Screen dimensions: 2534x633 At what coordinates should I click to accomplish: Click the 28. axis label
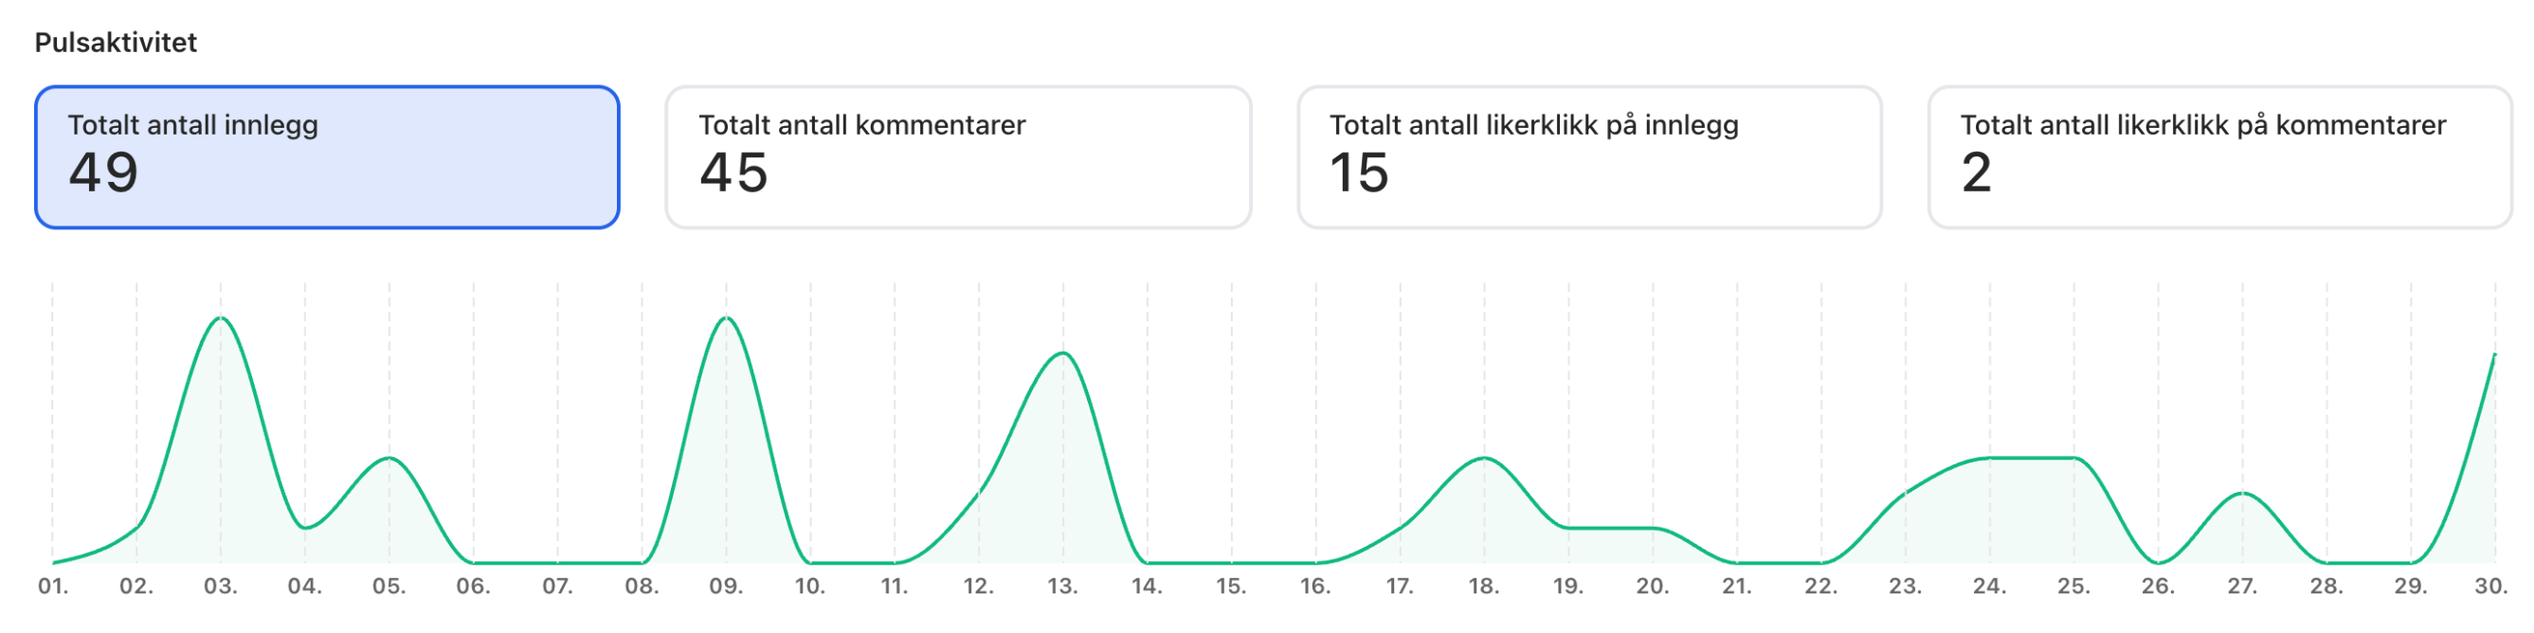pos(2326,587)
